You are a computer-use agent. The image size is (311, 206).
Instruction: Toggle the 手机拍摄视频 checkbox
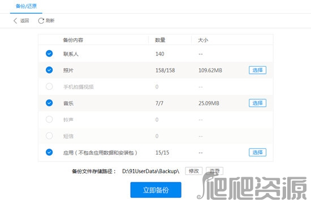click(49, 86)
